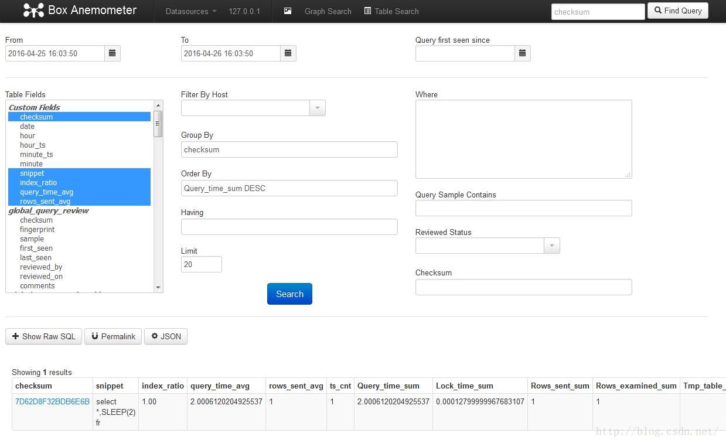The width and height of the screenshot is (726, 443).
Task: Expand the Filter By Host dropdown
Action: tap(316, 108)
